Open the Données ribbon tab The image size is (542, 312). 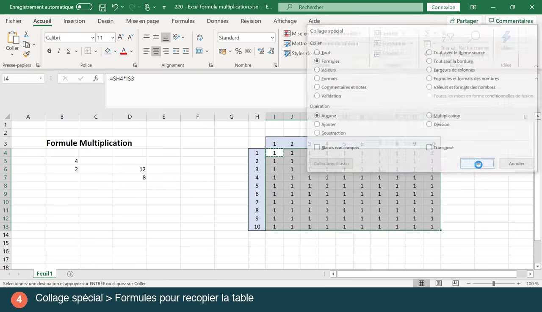tap(218, 21)
